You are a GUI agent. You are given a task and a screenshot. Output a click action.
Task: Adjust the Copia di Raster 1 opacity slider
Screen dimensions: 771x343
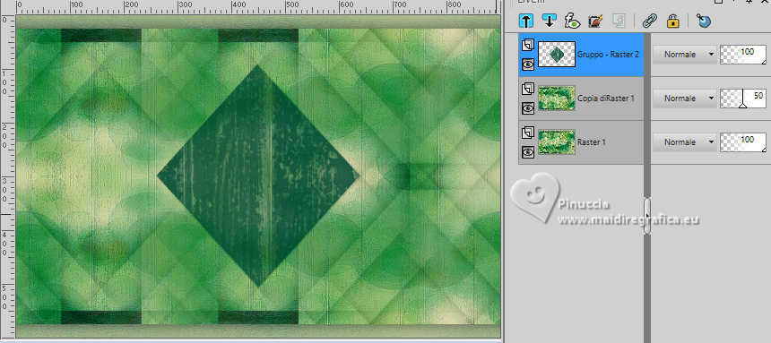tap(743, 99)
